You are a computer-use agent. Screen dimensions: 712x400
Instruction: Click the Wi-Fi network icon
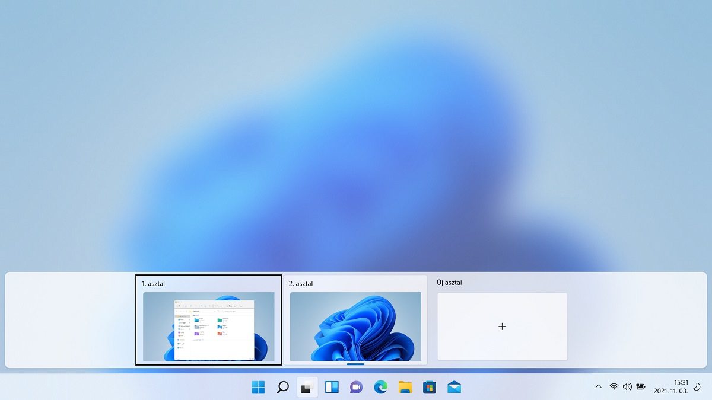pos(614,387)
